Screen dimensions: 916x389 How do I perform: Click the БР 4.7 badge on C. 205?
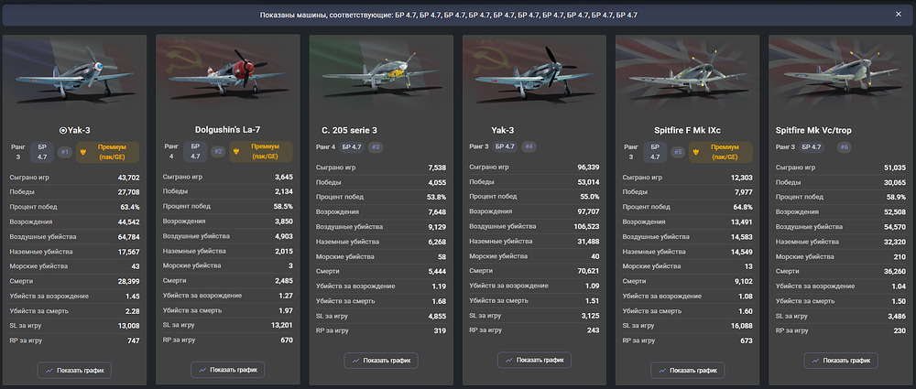point(352,146)
